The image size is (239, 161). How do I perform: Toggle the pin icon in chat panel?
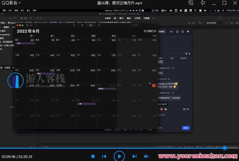coord(188,32)
